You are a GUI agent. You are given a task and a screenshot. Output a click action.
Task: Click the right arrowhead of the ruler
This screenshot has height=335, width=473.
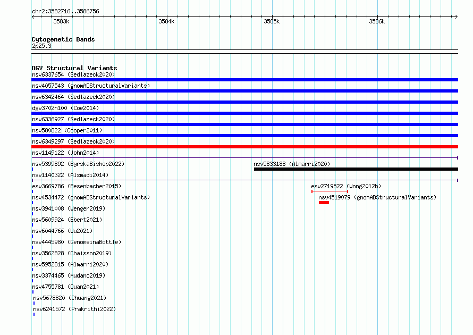pos(457,16)
